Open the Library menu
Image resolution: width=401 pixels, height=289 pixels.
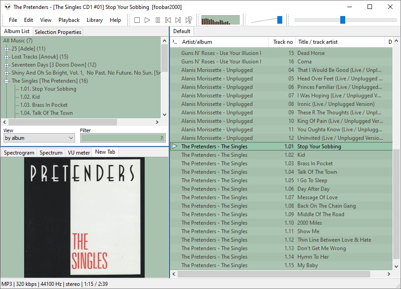coord(95,20)
